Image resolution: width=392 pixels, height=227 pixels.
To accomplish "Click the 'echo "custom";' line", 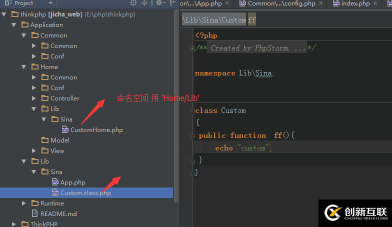I will 243,148.
